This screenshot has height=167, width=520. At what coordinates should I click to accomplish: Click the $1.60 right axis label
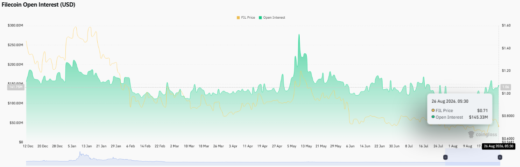click(506, 25)
